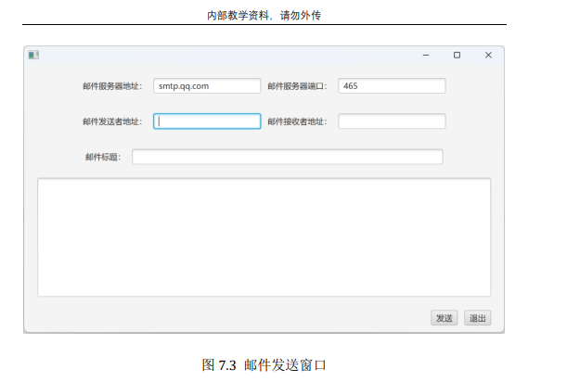Minimize the mail sending window
Screen dimensions: 567x382
(426, 56)
